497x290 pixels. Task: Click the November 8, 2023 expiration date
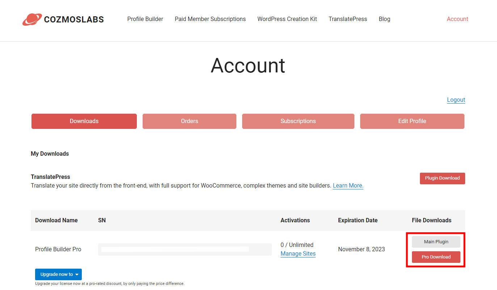[x=361, y=249]
